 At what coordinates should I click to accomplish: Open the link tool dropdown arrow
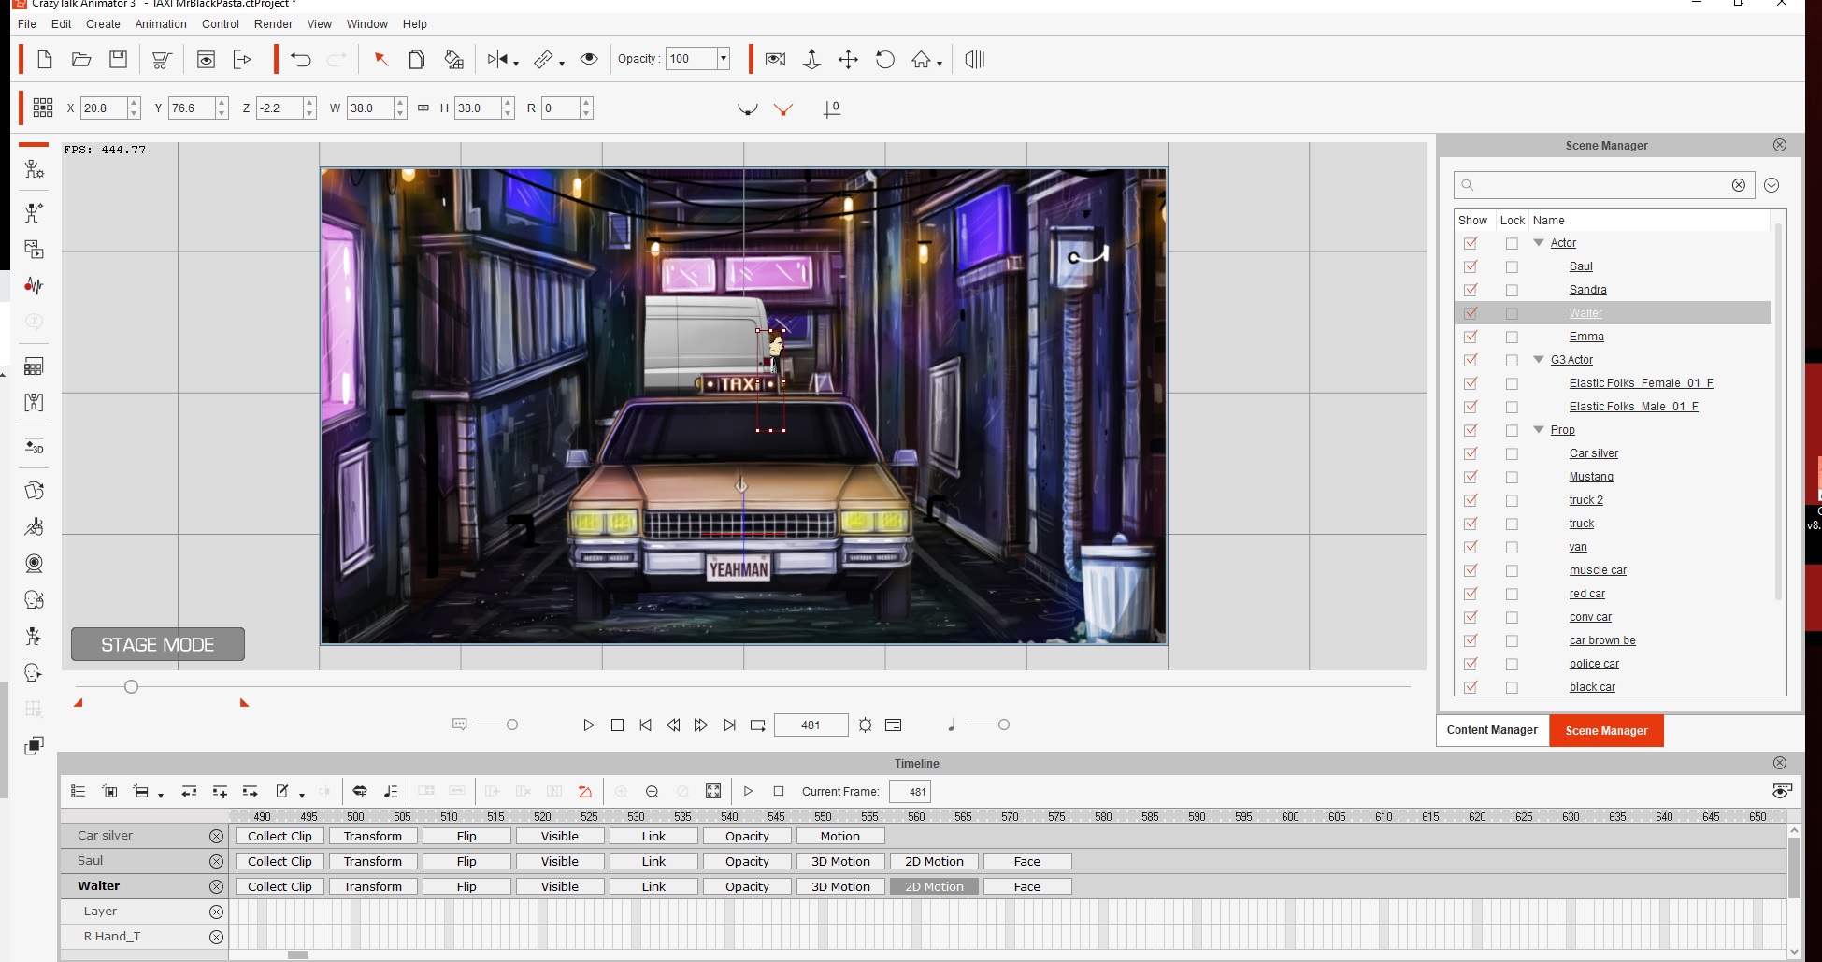tap(561, 64)
